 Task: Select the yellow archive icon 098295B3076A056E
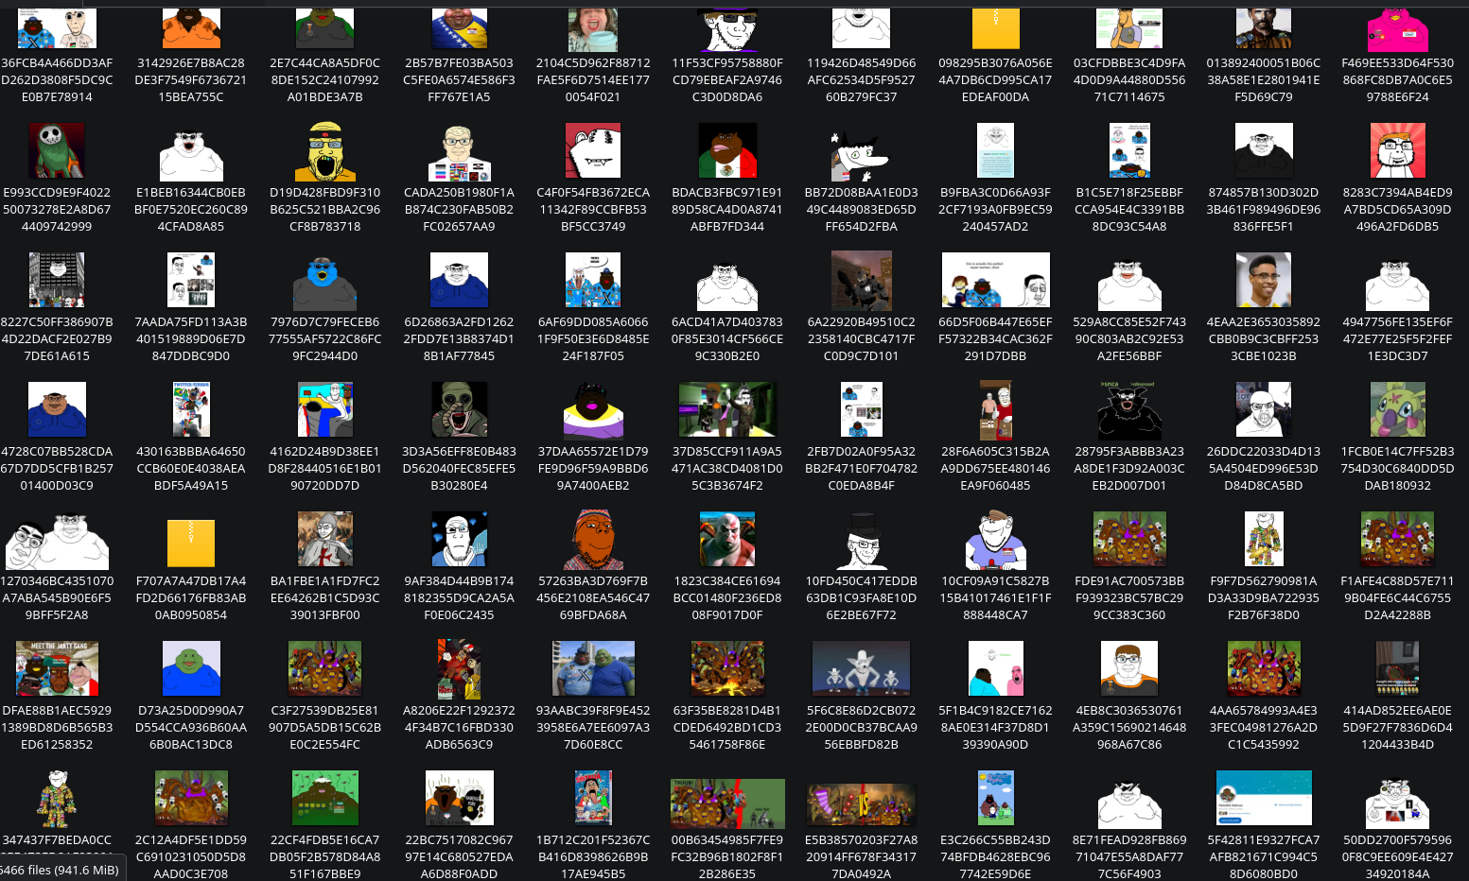pyautogui.click(x=995, y=28)
